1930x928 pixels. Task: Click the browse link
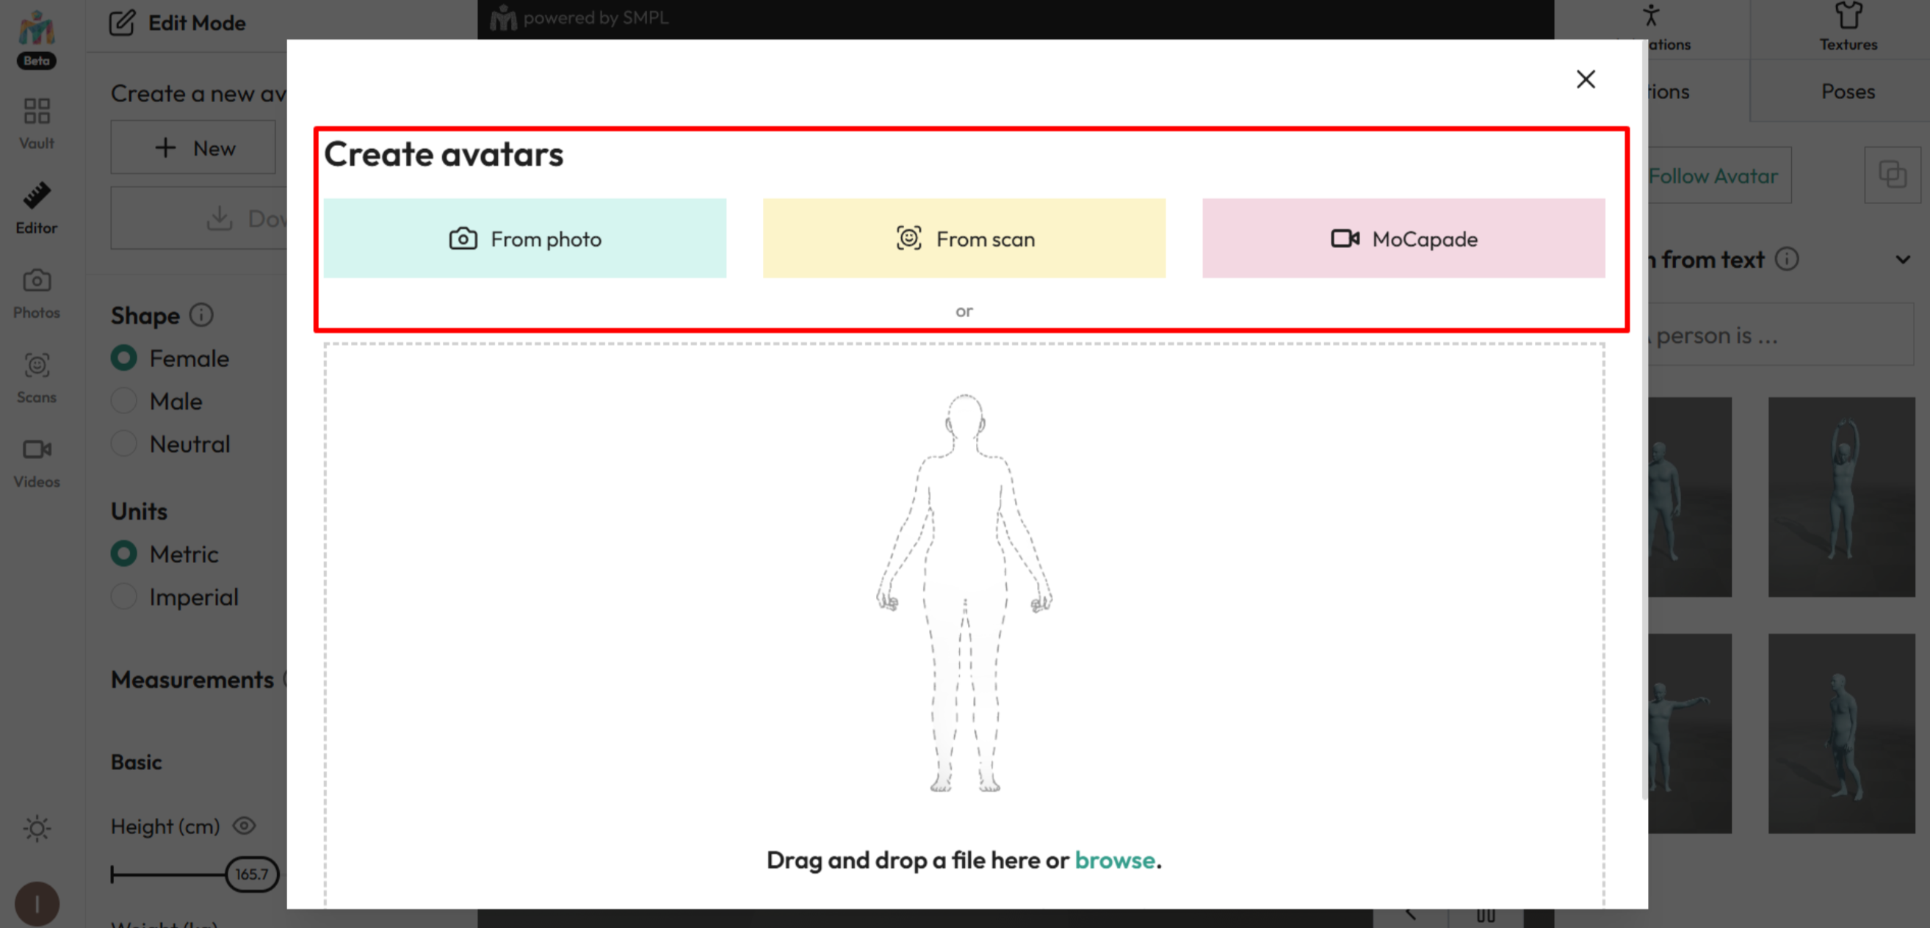click(x=1114, y=860)
